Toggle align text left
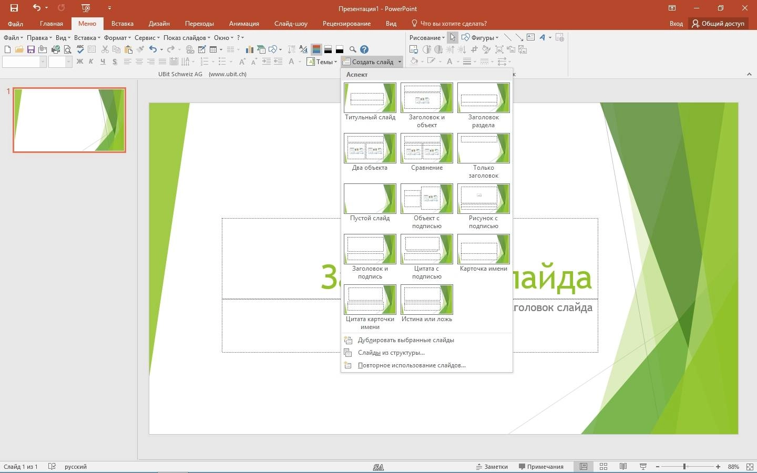This screenshot has height=473, width=757. pos(127,61)
